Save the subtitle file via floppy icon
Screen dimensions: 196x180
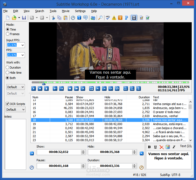click(24, 18)
